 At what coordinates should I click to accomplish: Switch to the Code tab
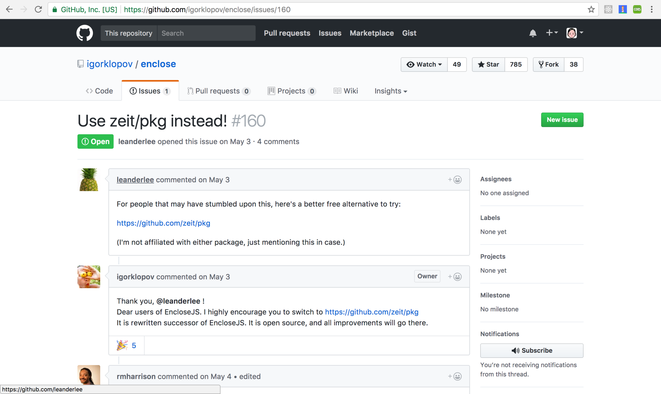pos(100,91)
